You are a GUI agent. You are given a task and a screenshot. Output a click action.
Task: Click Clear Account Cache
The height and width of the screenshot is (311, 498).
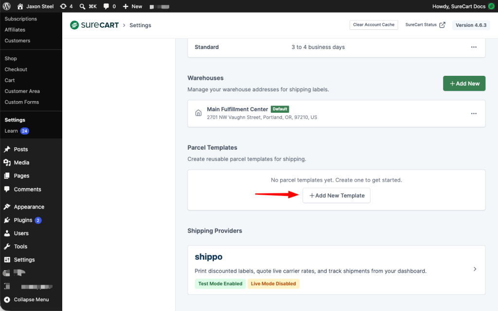[x=373, y=25]
